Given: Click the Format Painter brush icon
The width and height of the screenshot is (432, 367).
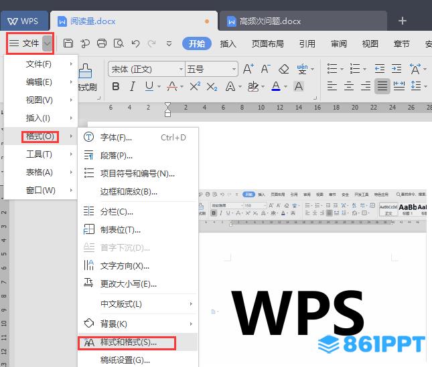Looking at the screenshot, I should click(85, 71).
